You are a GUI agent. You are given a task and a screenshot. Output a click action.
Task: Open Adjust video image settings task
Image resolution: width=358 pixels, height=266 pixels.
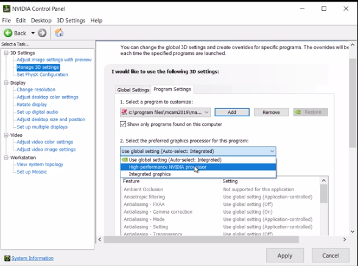coord(46,149)
